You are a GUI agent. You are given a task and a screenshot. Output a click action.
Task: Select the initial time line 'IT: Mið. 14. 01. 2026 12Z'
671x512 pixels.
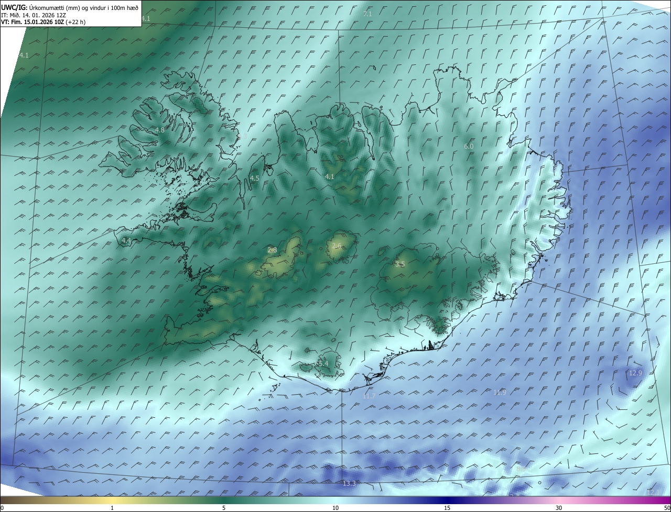[33, 15]
